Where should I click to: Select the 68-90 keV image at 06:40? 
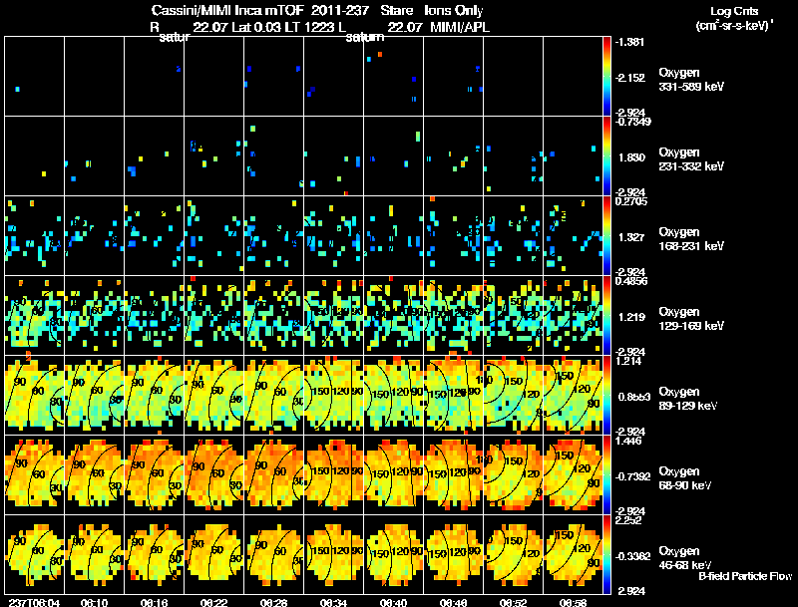point(393,474)
